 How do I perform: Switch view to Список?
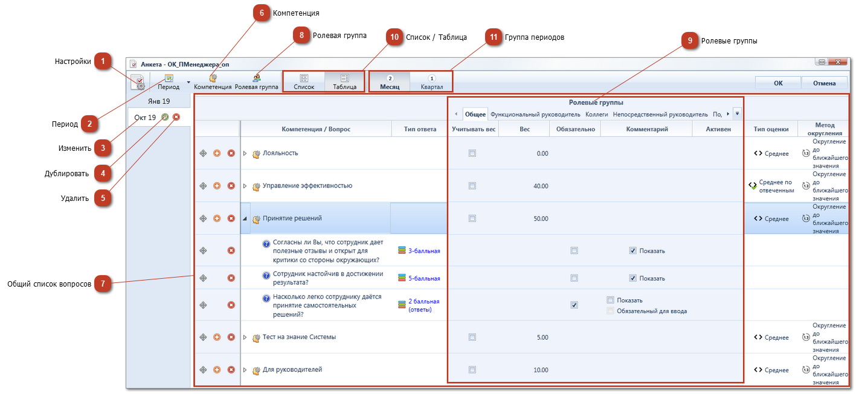coord(304,82)
